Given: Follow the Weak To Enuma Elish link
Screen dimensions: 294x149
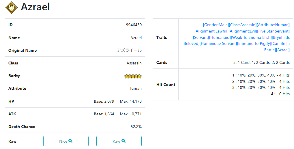Looking at the screenshot, I should tap(251, 37).
